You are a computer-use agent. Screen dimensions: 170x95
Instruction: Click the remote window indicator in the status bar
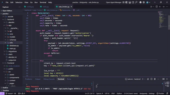click(x=2, y=94)
